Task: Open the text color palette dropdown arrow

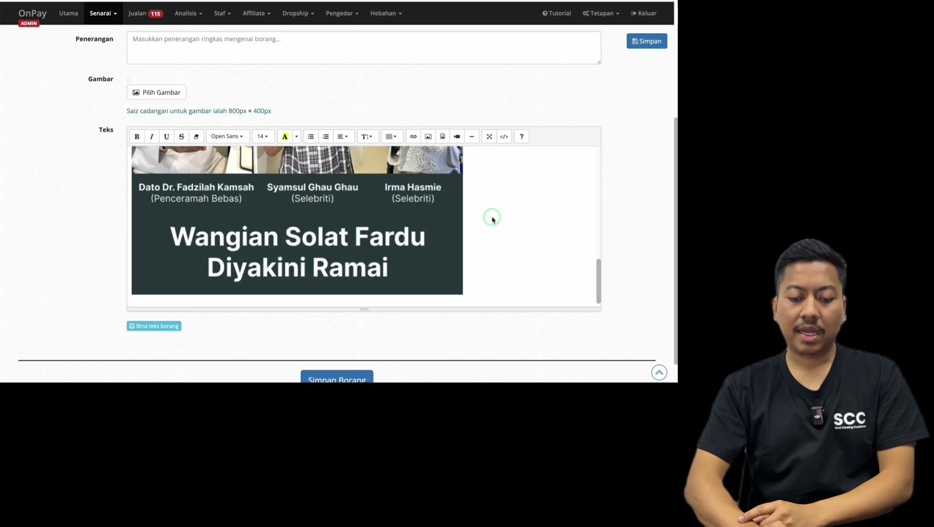Action: pos(296,137)
